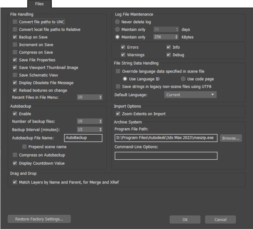
Task: Click the Program File Path field
Action: 166,138
